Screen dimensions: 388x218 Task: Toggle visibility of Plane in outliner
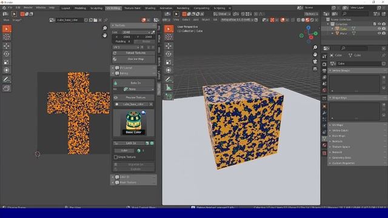pos(379,33)
